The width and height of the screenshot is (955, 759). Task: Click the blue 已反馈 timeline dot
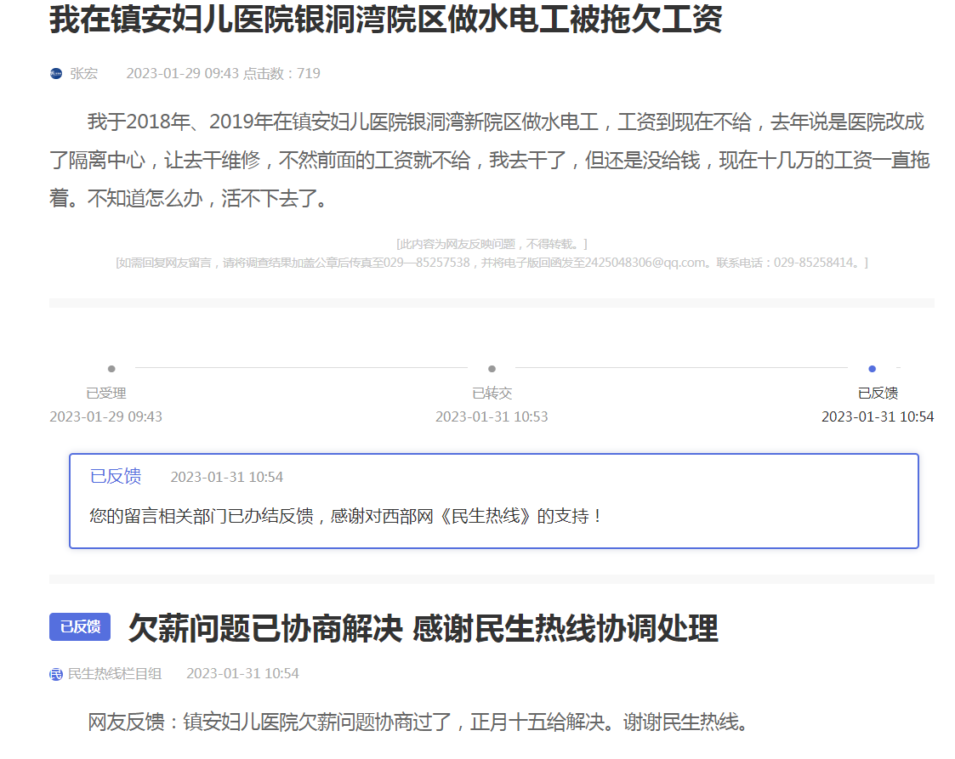point(872,369)
